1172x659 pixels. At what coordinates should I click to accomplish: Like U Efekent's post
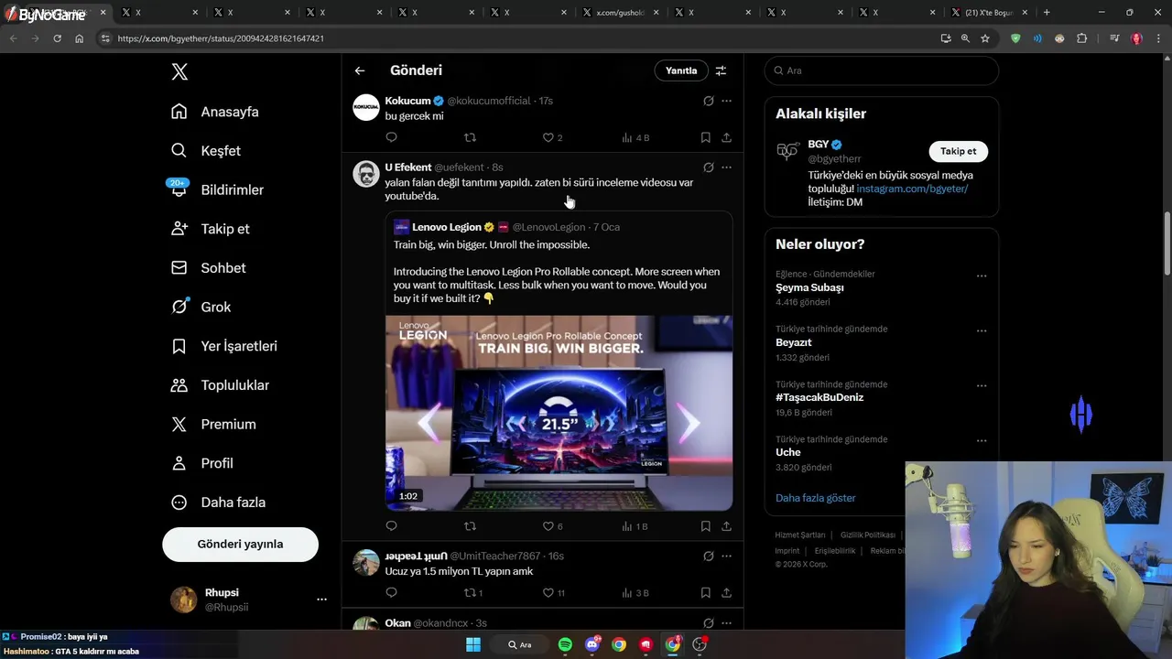click(548, 526)
